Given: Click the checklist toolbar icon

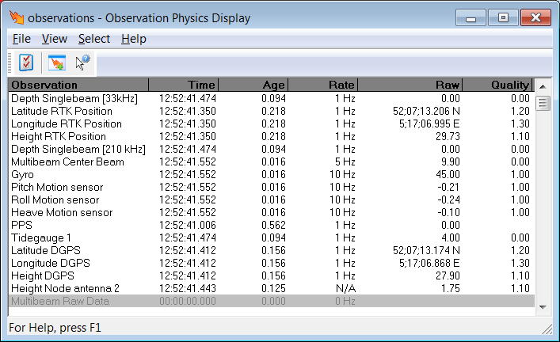Looking at the screenshot, I should point(25,63).
